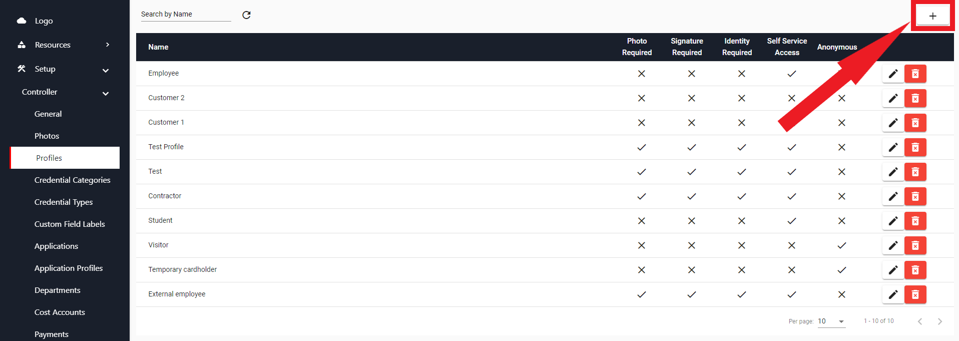Click the plus icon to add profile
959x341 pixels.
pyautogui.click(x=932, y=16)
